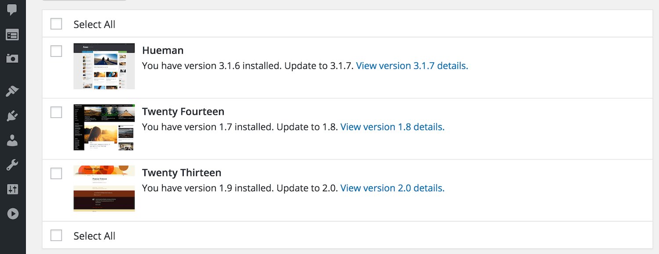This screenshot has height=254, width=659.
Task: Click the list-layout icon in the sidebar
Action: pyautogui.click(x=12, y=35)
